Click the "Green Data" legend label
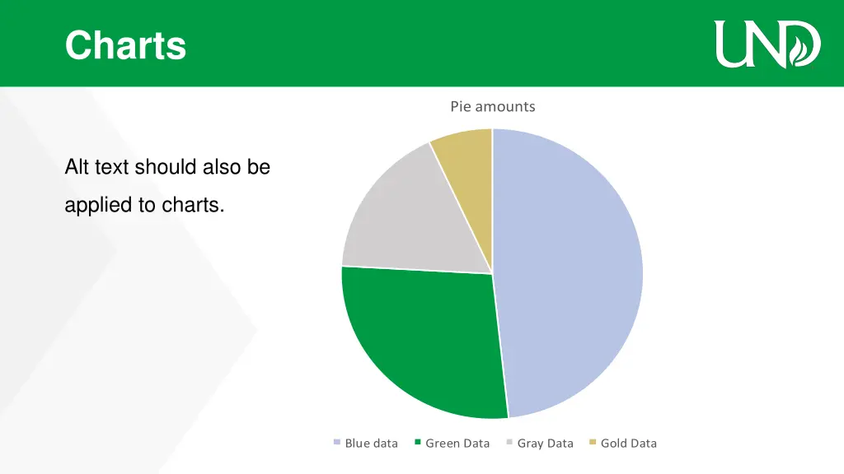This screenshot has width=844, height=474. [x=457, y=444]
